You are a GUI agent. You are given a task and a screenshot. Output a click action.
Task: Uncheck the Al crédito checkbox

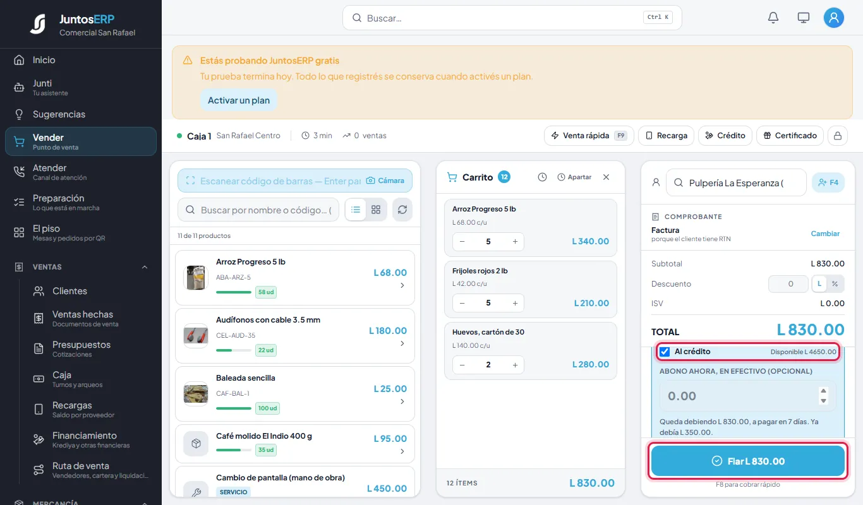[665, 352]
